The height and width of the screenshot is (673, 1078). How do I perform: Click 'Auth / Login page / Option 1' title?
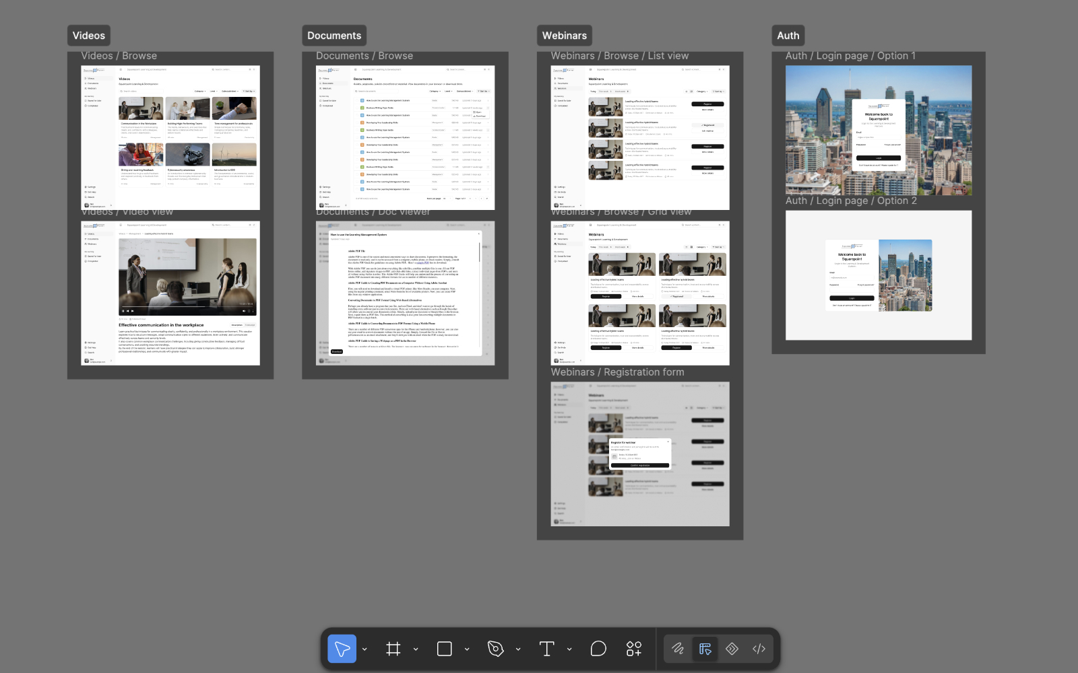point(850,56)
